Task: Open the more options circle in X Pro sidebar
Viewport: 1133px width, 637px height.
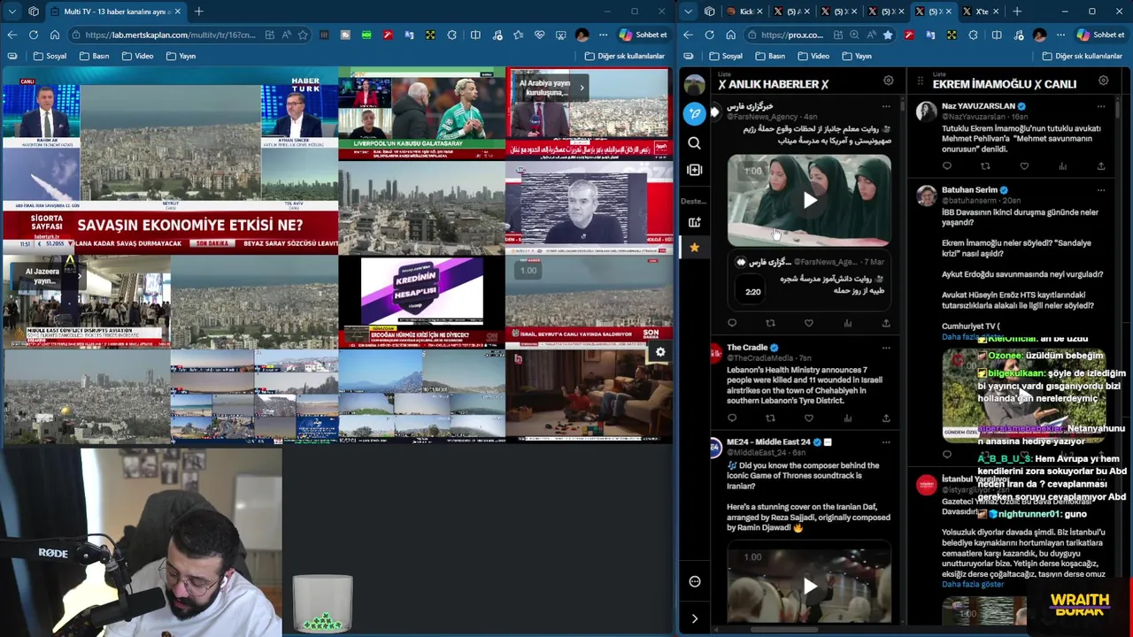Action: point(695,581)
